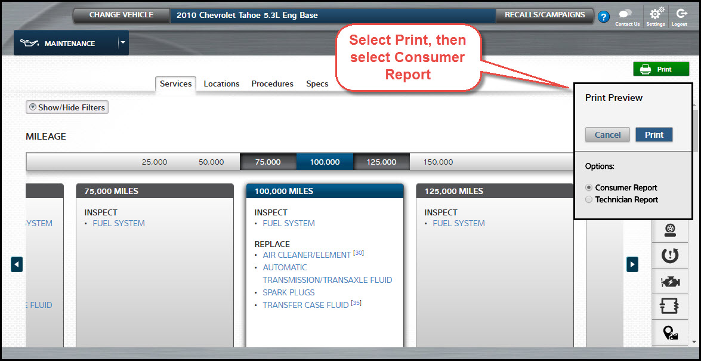Select 25,000 on the mileage bar
This screenshot has width=701, height=361.
pos(155,162)
